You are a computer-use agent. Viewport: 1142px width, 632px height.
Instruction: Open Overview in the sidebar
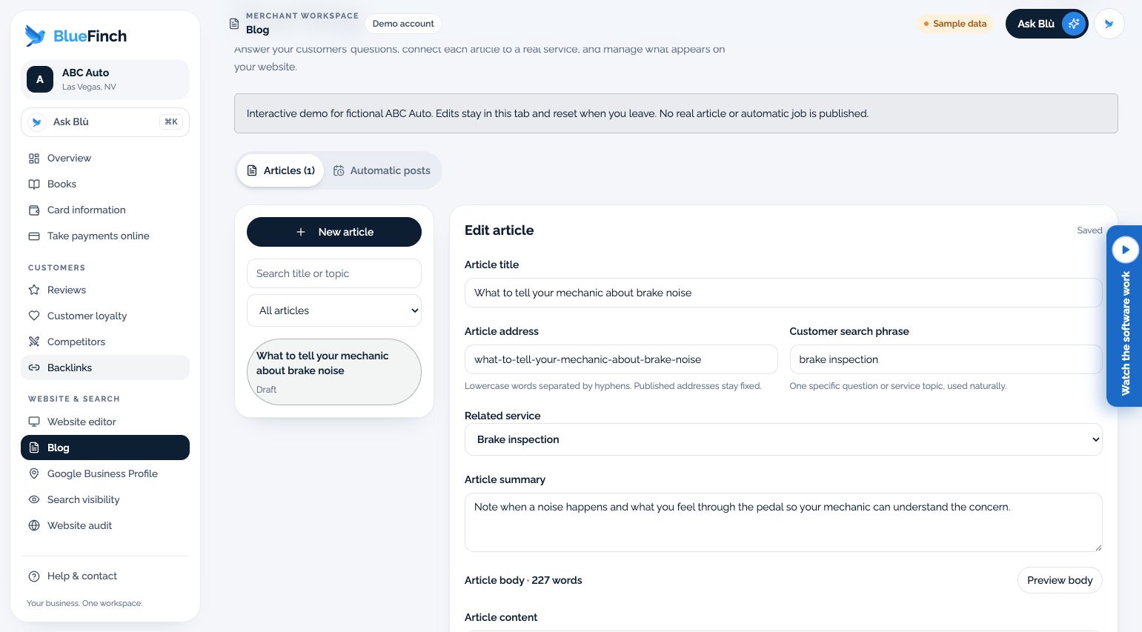105,158
